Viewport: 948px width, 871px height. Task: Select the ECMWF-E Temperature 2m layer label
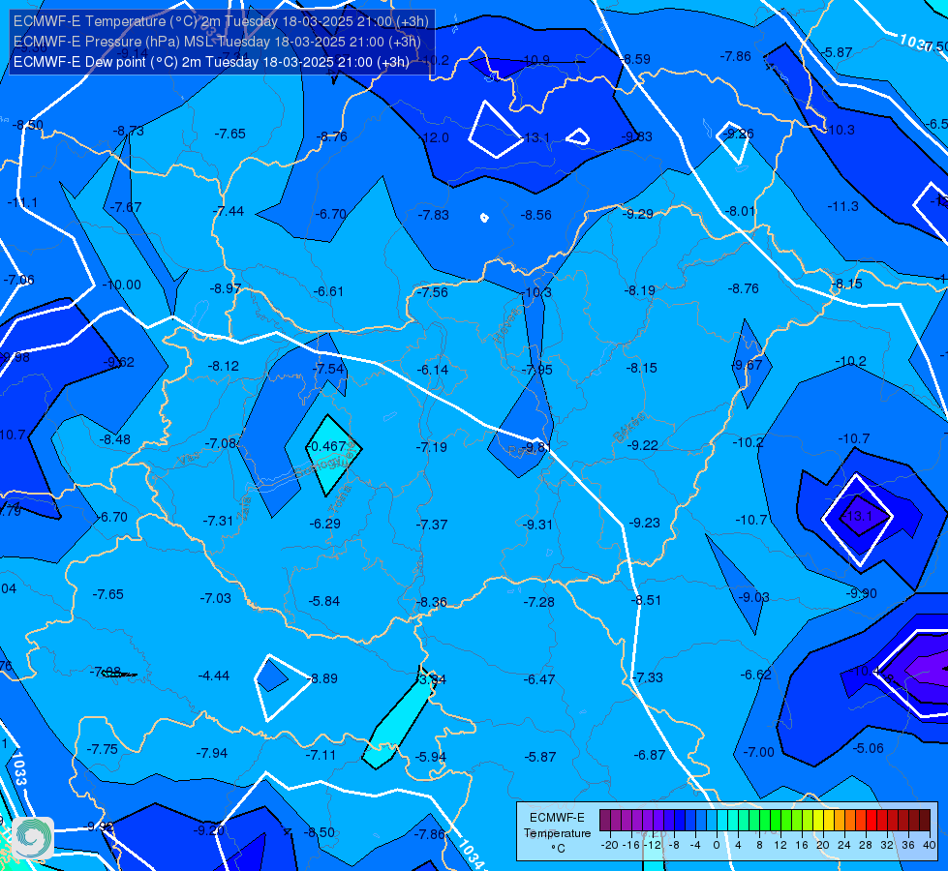[221, 21]
